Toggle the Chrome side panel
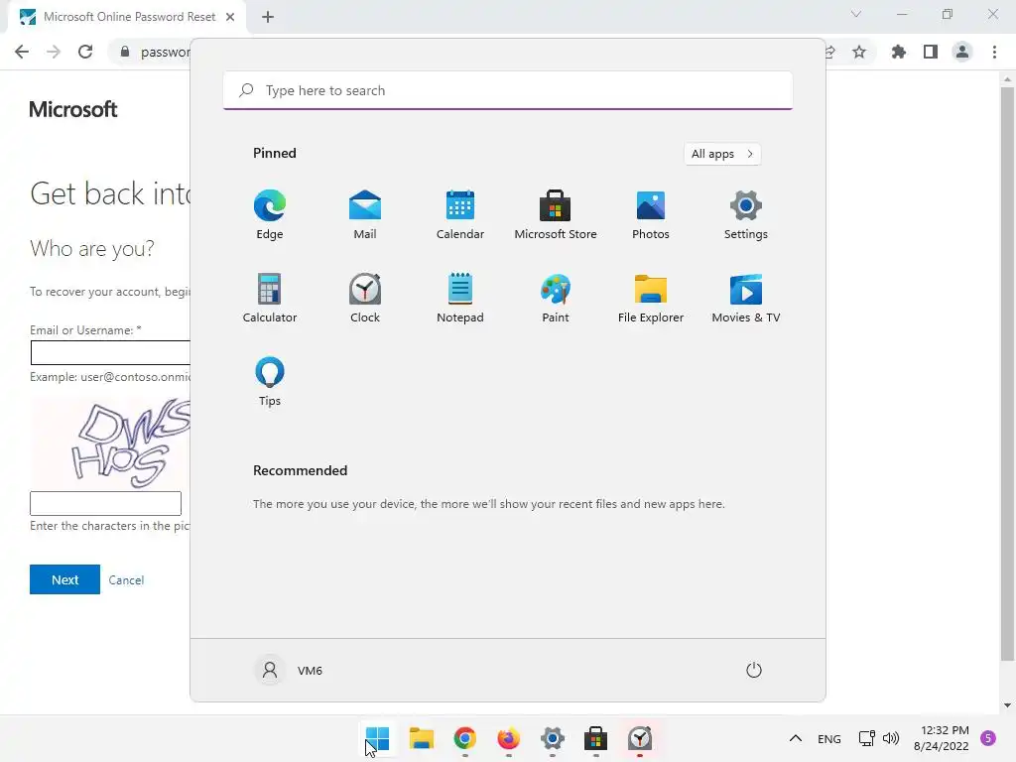Screen dimensions: 1016x762 click(931, 52)
